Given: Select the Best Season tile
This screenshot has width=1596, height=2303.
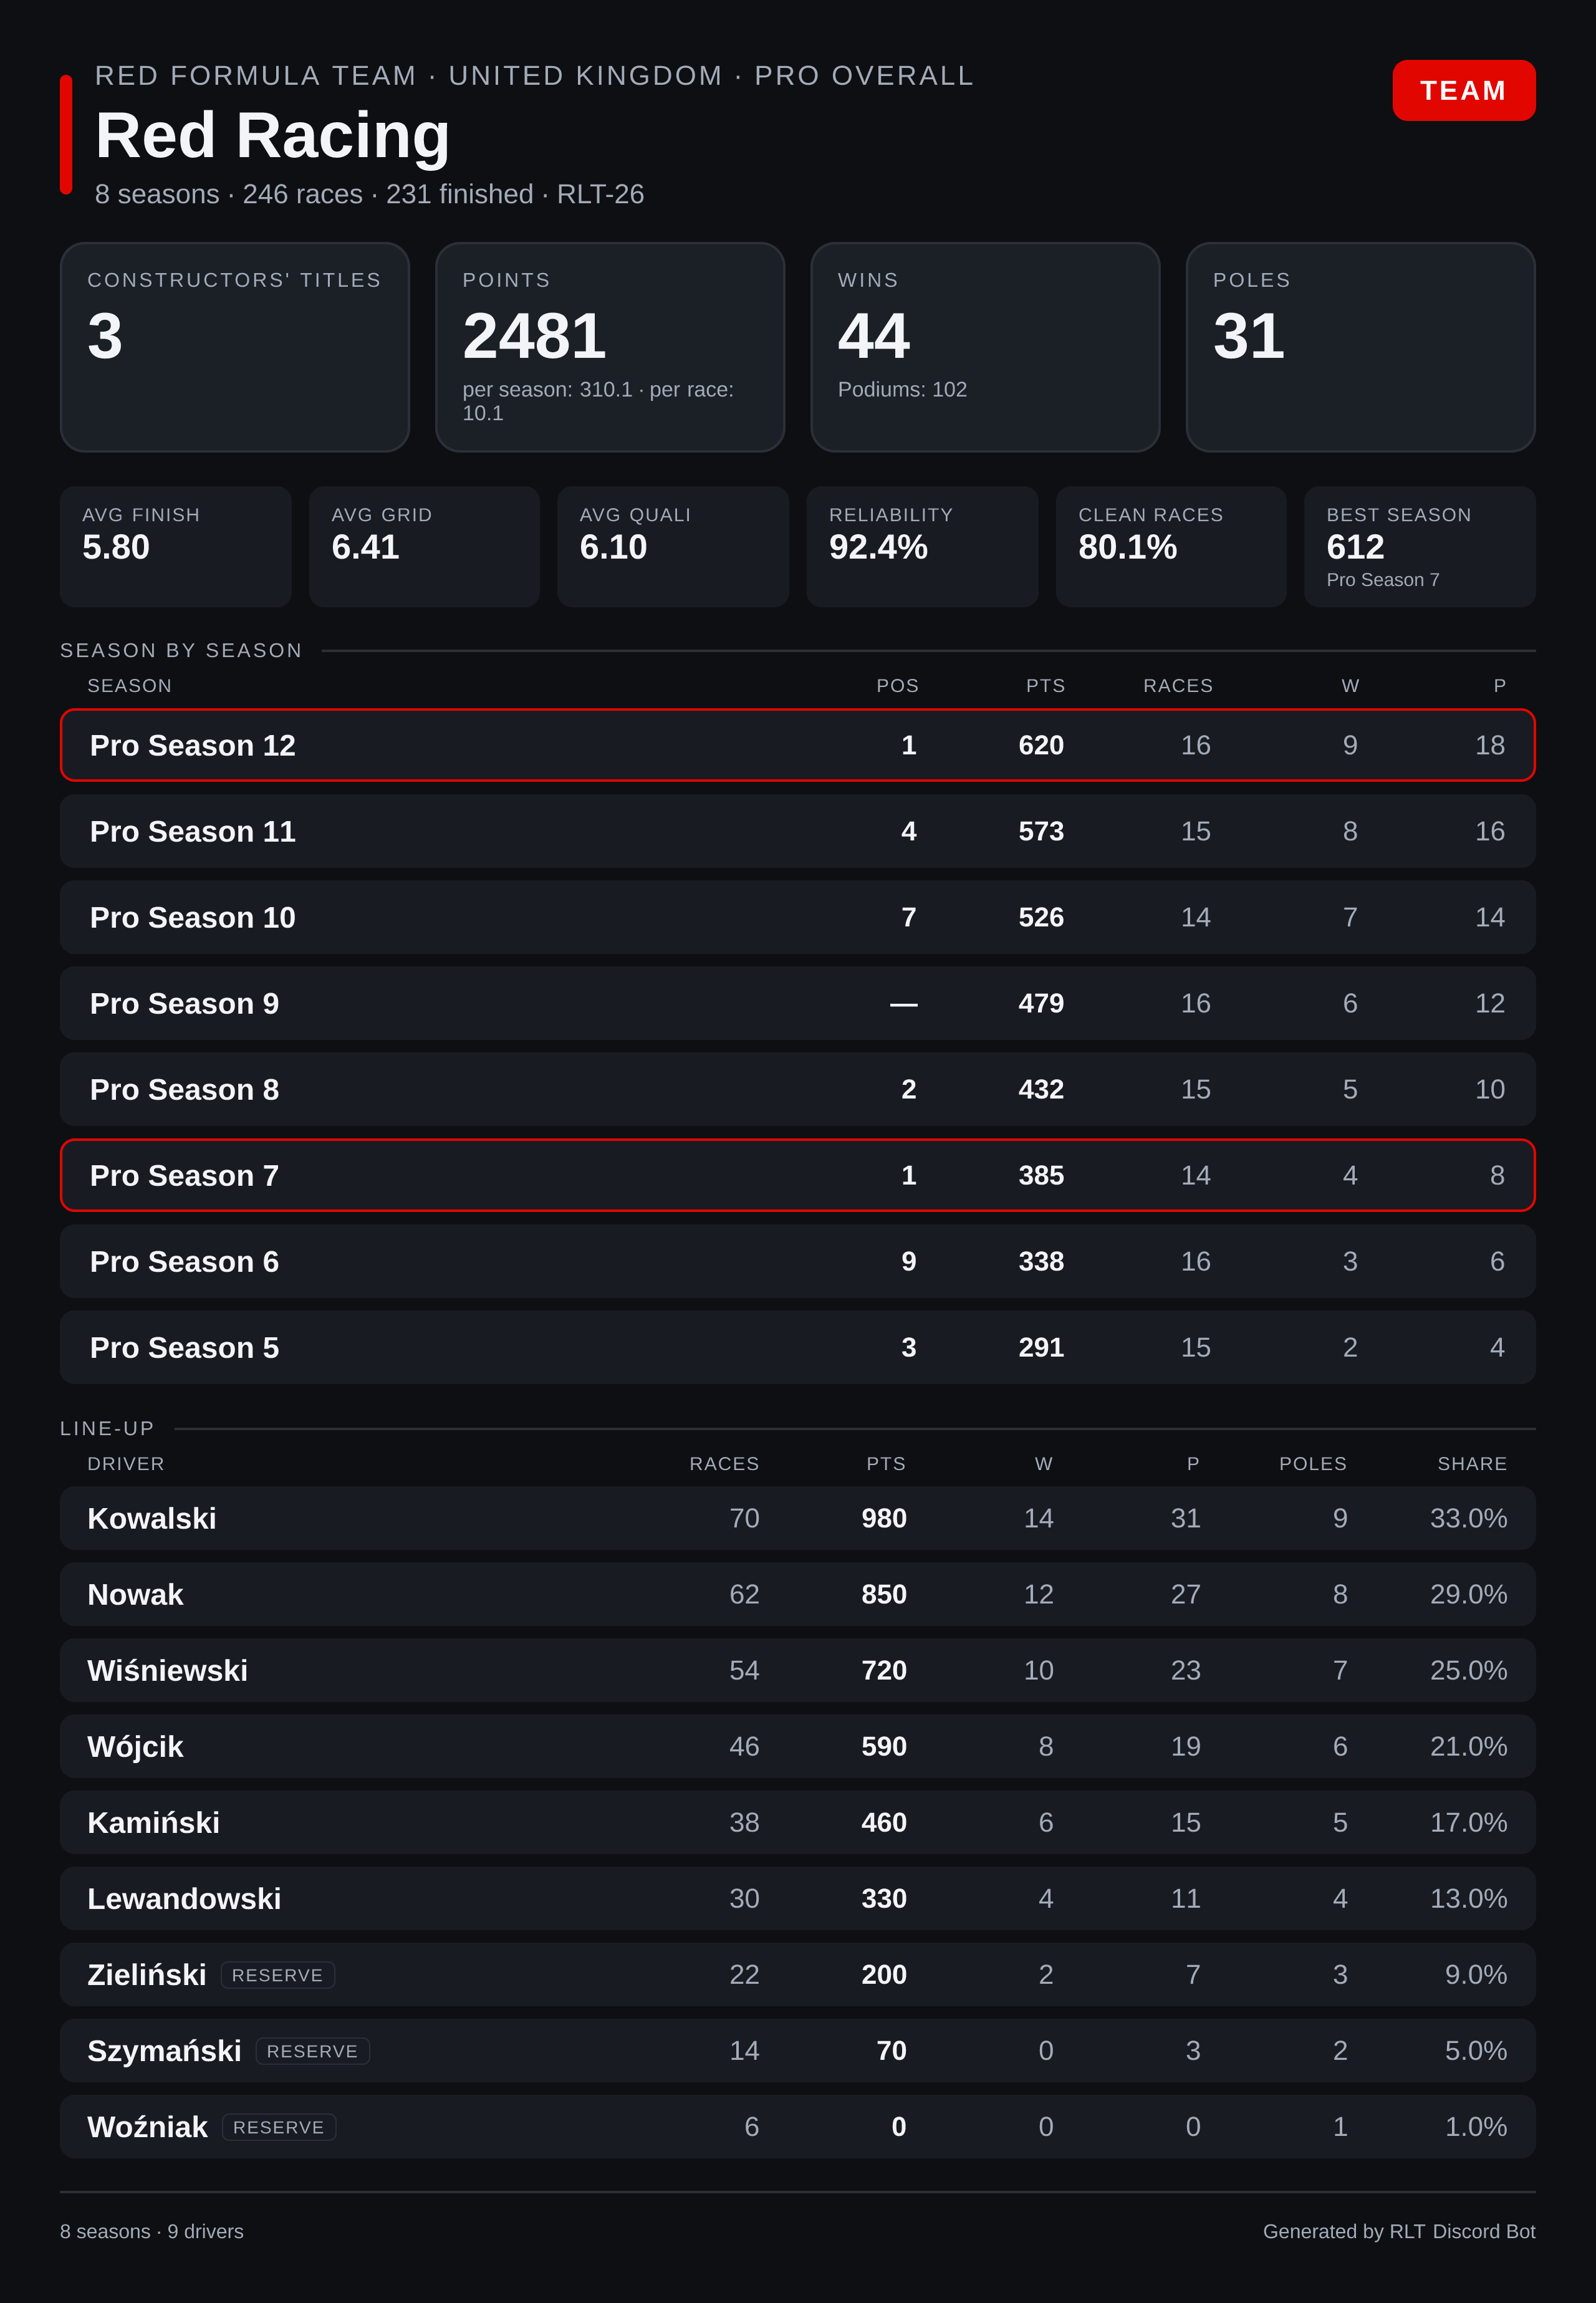Looking at the screenshot, I should pyautogui.click(x=1419, y=547).
